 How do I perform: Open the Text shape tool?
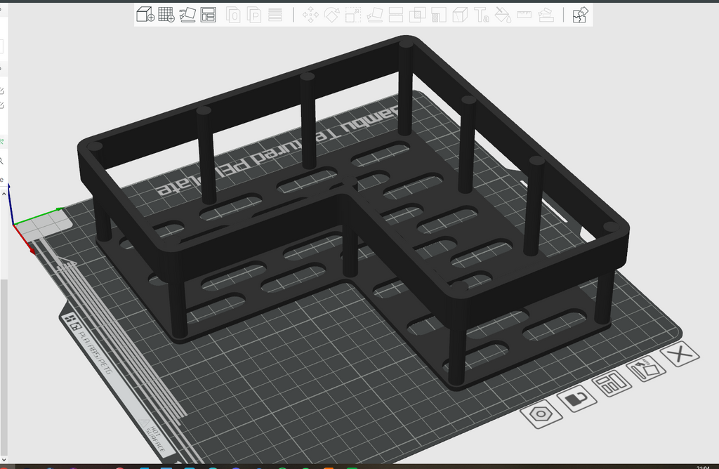pyautogui.click(x=482, y=15)
